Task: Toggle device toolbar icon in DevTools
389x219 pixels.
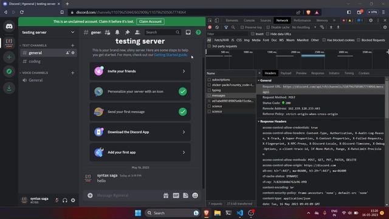Action: pos(216,20)
